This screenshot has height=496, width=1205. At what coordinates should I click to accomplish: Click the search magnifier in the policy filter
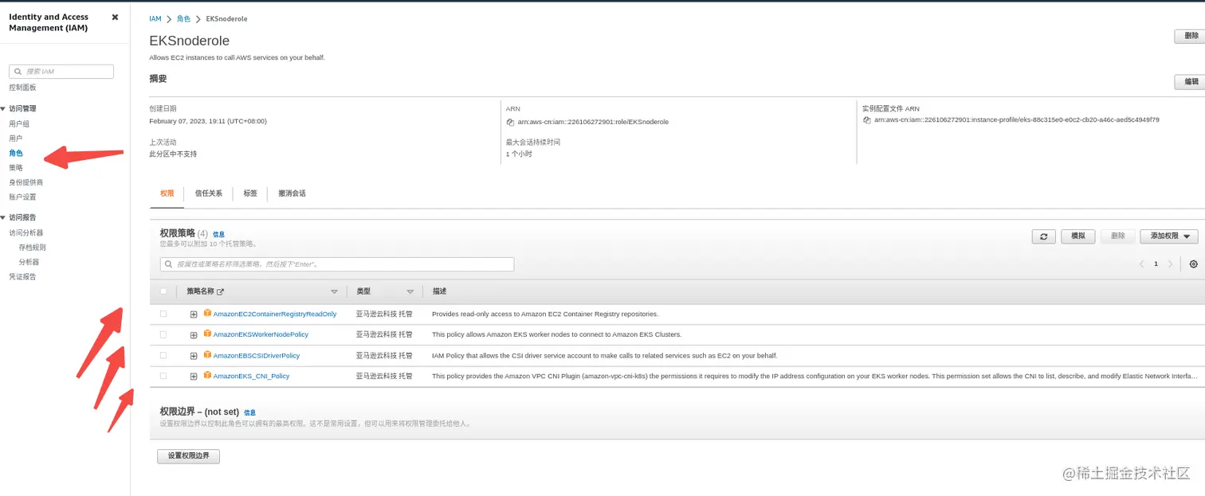tap(169, 264)
